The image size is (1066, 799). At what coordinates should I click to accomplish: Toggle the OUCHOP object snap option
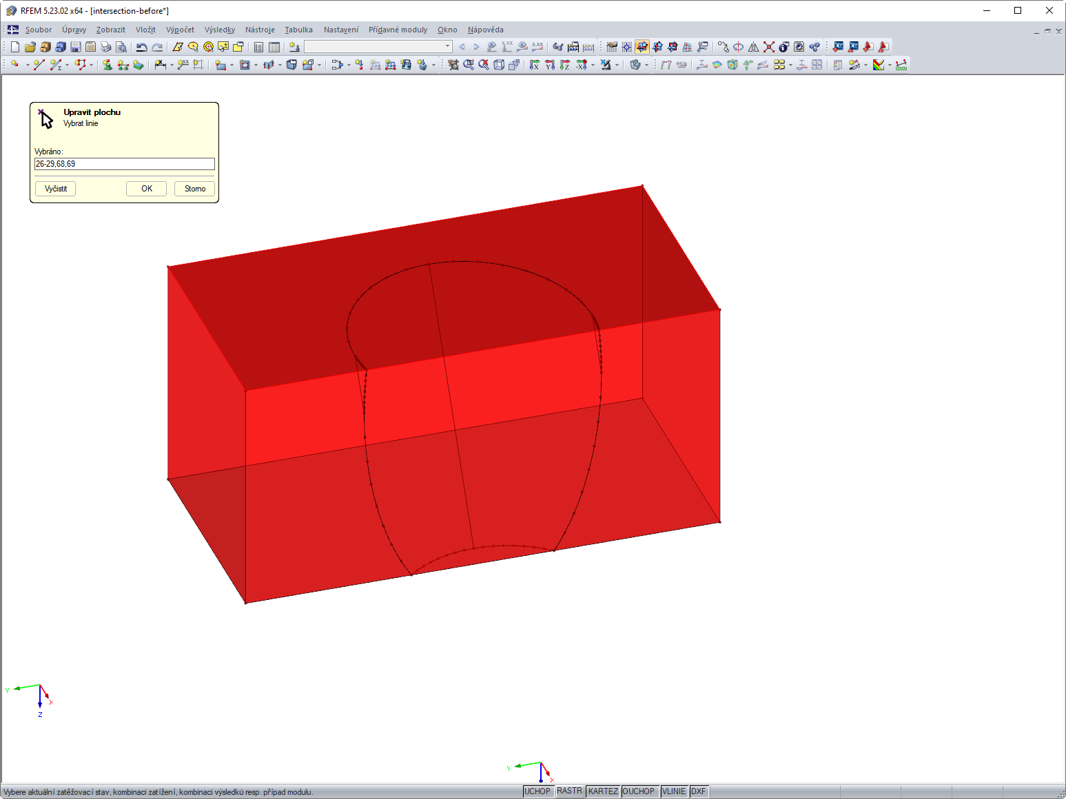pos(639,791)
